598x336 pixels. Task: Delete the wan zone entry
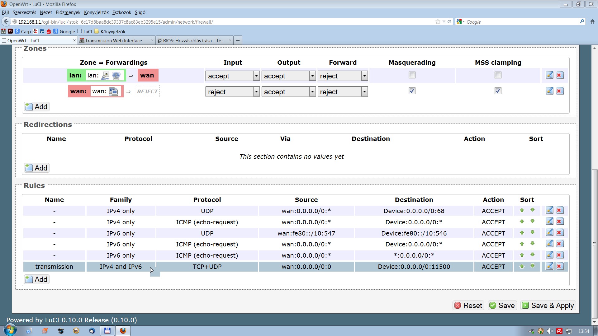[560, 91]
